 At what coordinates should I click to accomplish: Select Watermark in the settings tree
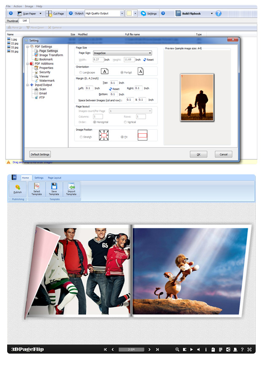click(x=46, y=80)
